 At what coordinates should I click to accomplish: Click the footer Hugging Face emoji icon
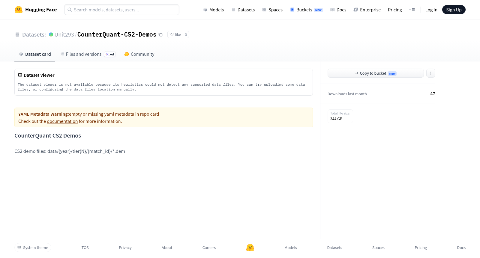pyautogui.click(x=250, y=248)
